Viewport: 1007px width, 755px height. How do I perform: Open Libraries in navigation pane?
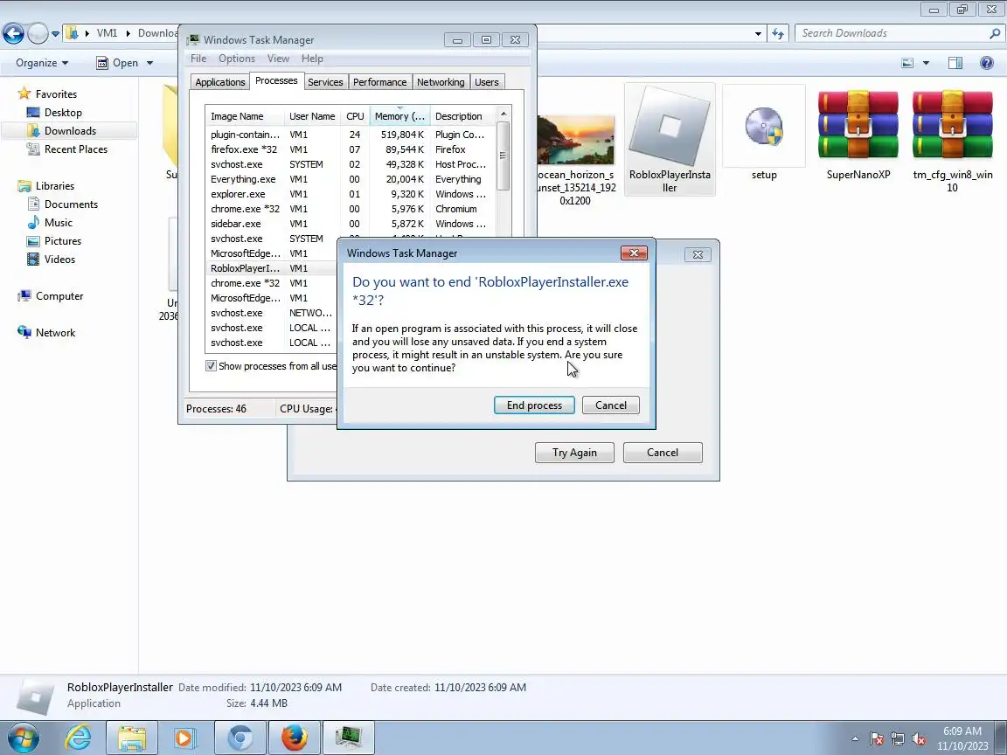[x=54, y=186]
